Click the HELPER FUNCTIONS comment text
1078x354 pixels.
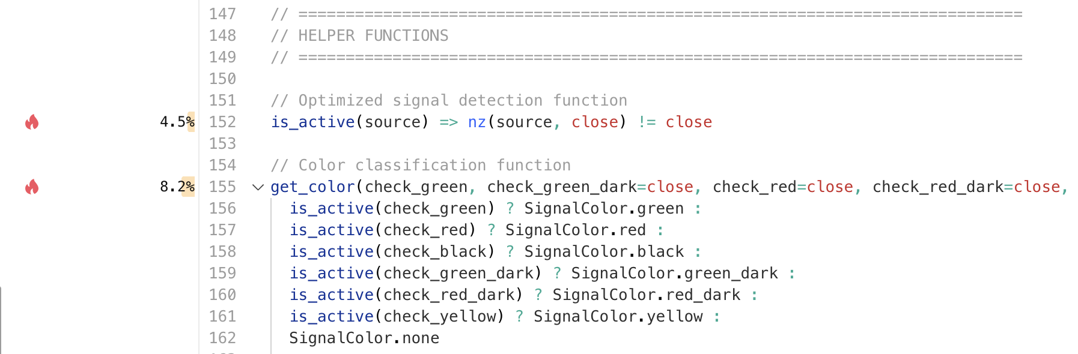coord(373,36)
